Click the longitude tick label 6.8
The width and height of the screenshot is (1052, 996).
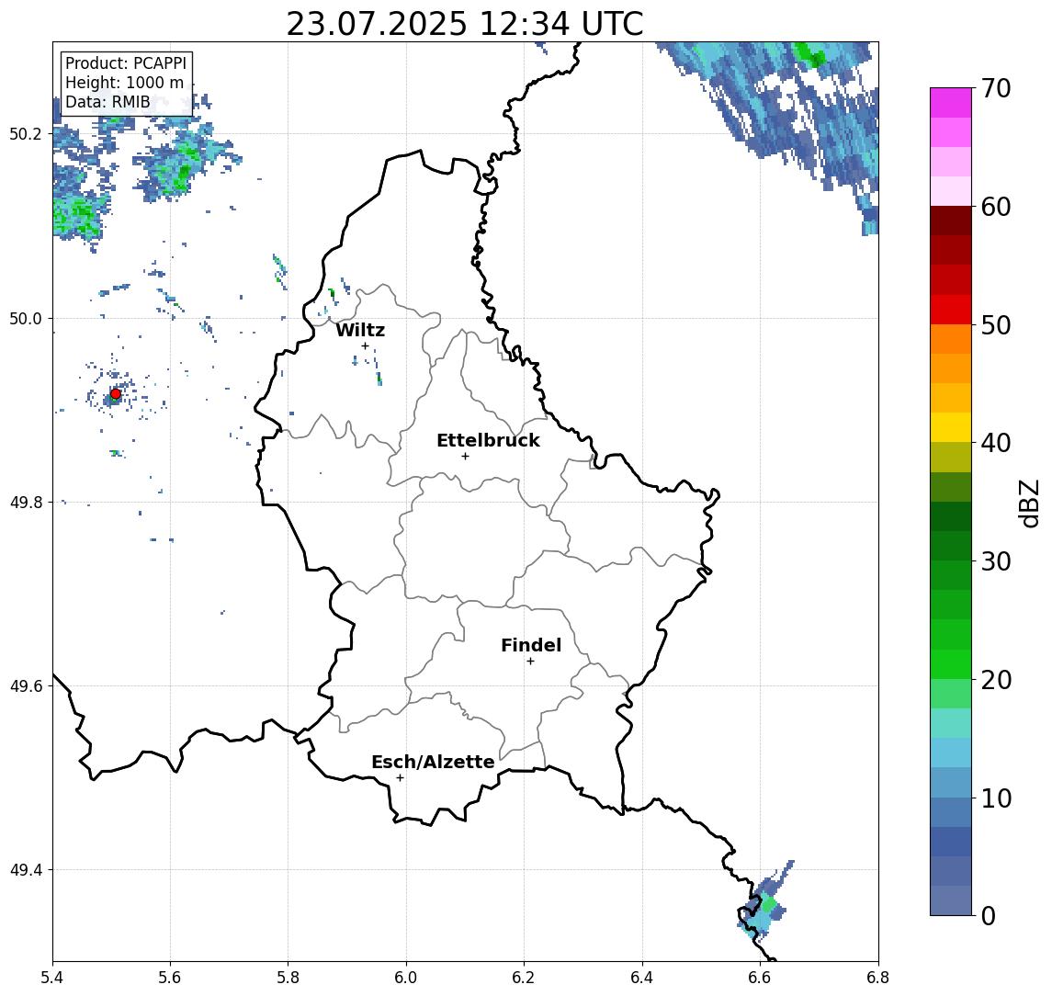(x=878, y=978)
